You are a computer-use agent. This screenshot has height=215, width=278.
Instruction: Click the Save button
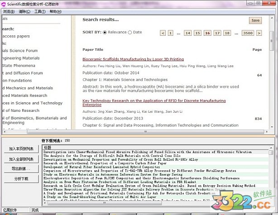255,20
